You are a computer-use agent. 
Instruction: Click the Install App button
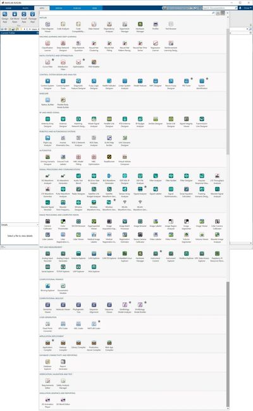pos(24,17)
